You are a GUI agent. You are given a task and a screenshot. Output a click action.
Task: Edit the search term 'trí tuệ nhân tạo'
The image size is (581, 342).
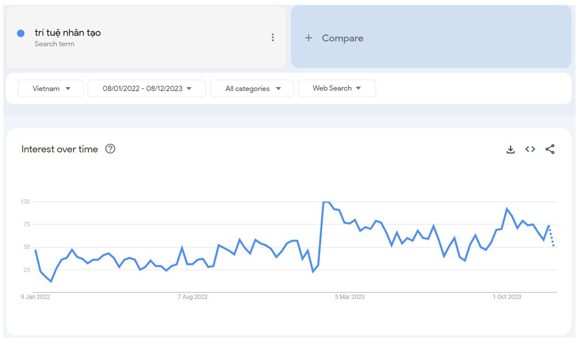(x=68, y=33)
